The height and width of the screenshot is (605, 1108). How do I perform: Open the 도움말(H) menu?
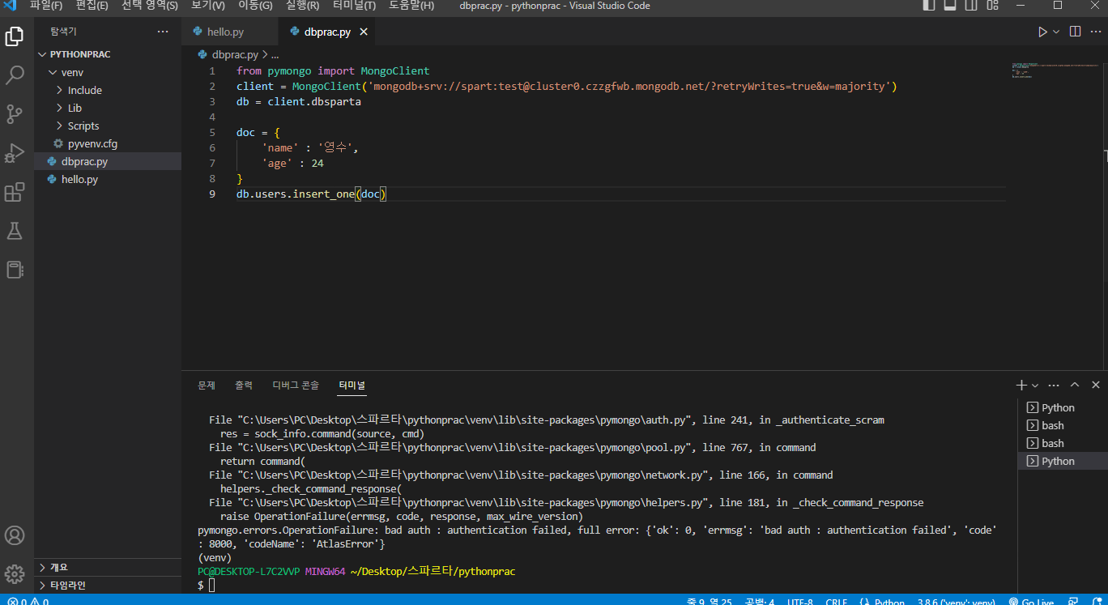(x=411, y=6)
